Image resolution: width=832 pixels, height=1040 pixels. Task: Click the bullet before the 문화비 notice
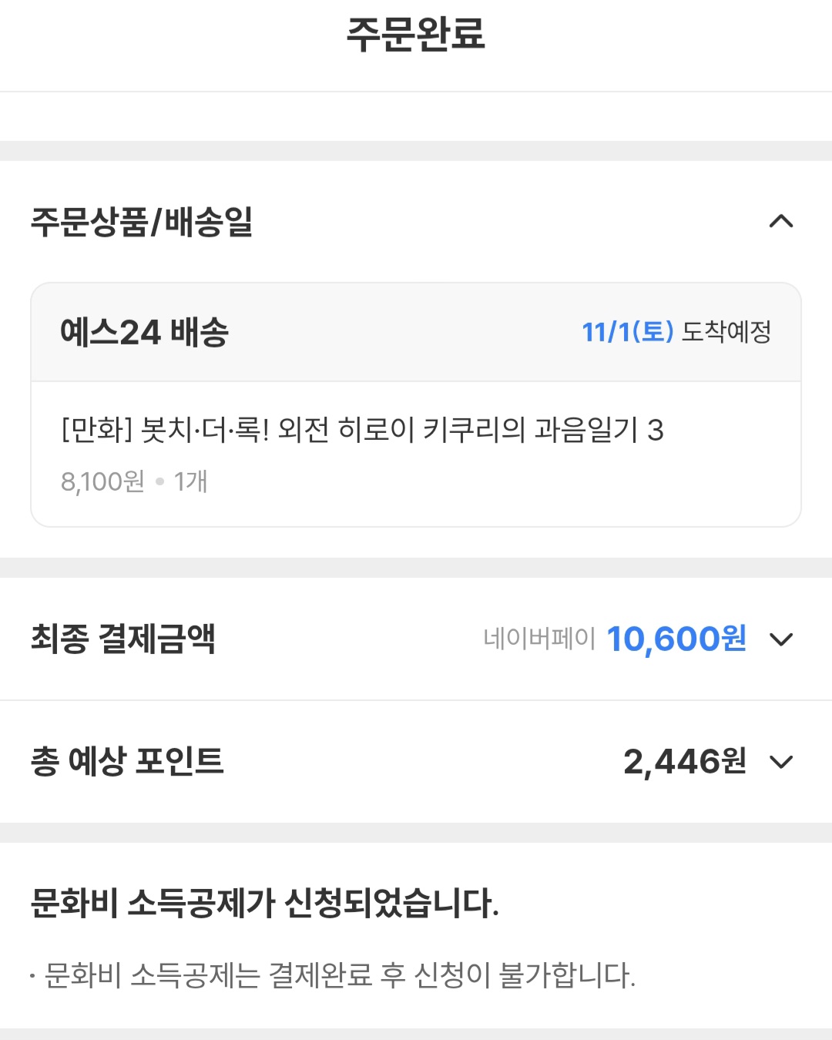point(32,977)
